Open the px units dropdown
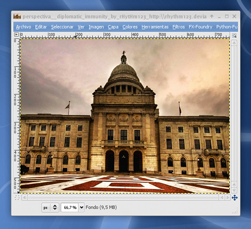The image size is (251, 229). (x=50, y=207)
